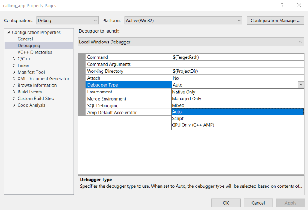The width and height of the screenshot is (308, 210).
Task: Click the Debugger Type description heading
Action: point(96,180)
